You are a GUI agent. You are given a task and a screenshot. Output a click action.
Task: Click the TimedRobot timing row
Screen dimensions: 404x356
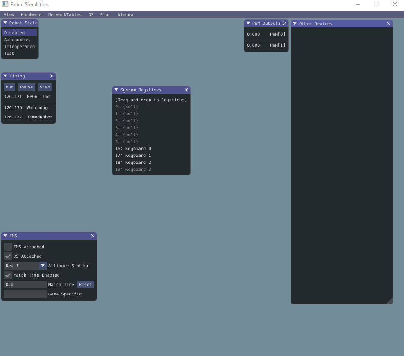[28, 117]
